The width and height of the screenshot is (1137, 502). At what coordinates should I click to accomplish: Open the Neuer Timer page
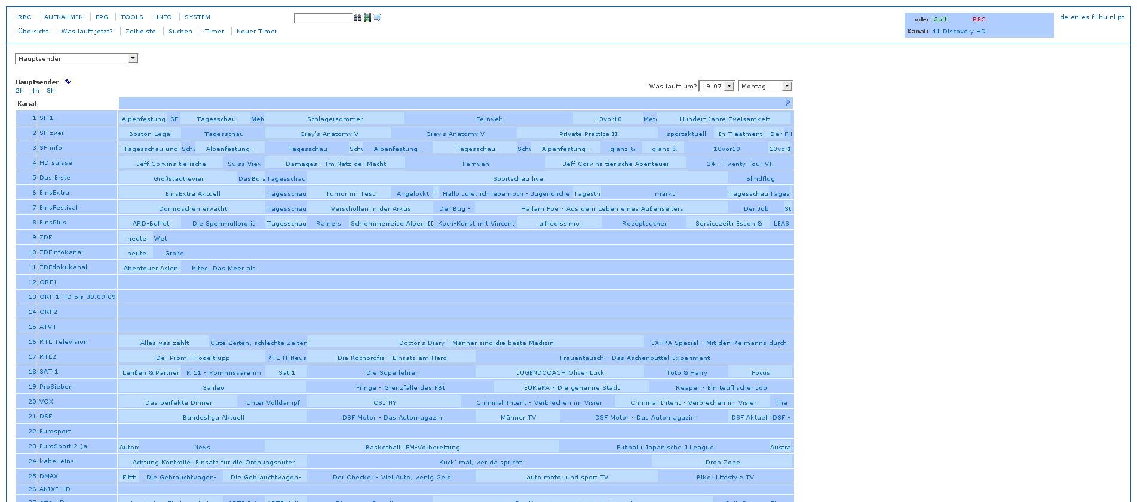pyautogui.click(x=257, y=32)
